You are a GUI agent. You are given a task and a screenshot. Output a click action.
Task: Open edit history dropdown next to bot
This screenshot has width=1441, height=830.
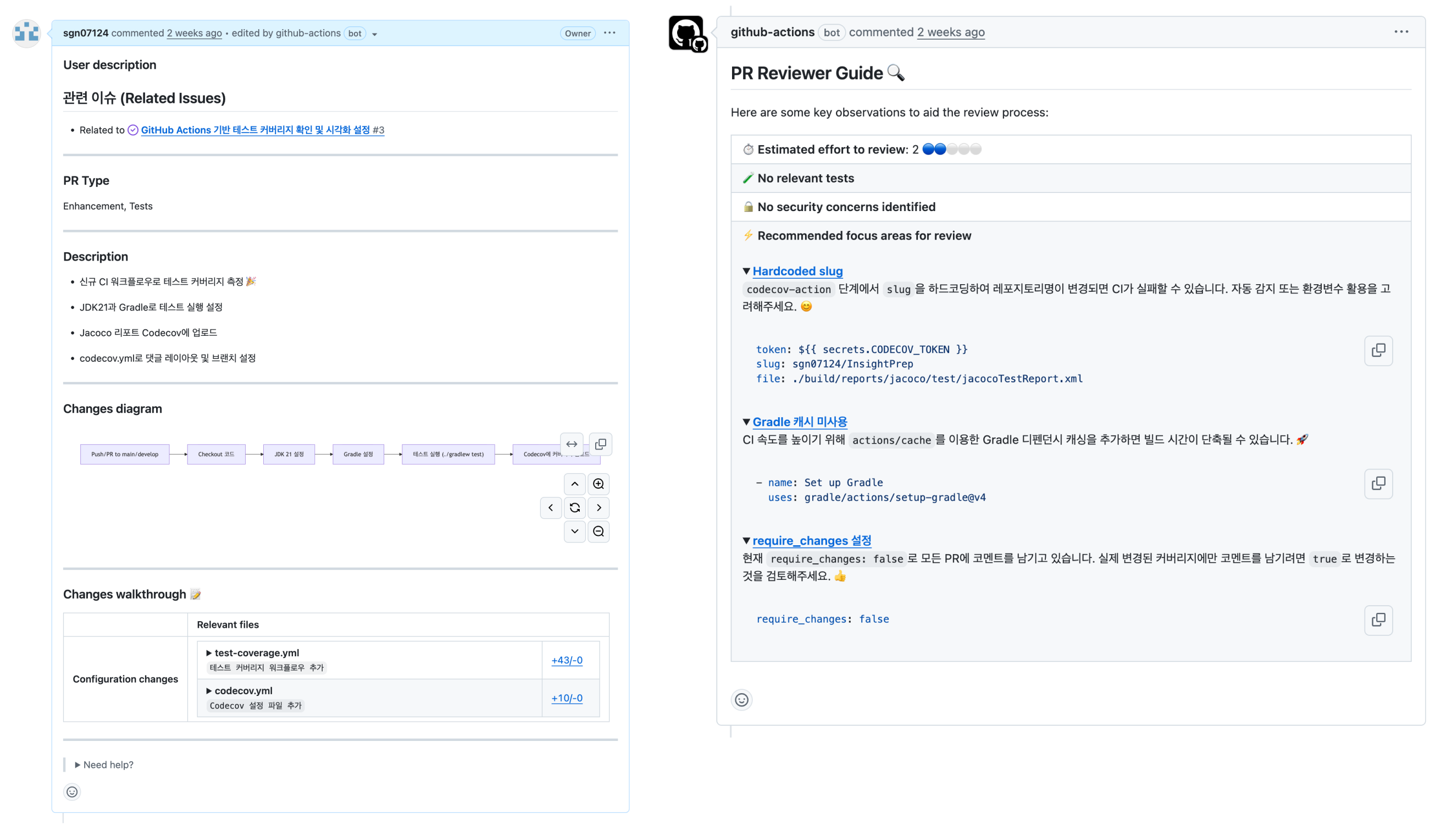pos(374,34)
